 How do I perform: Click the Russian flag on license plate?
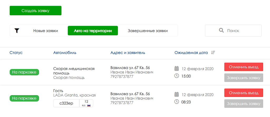coord(89,105)
